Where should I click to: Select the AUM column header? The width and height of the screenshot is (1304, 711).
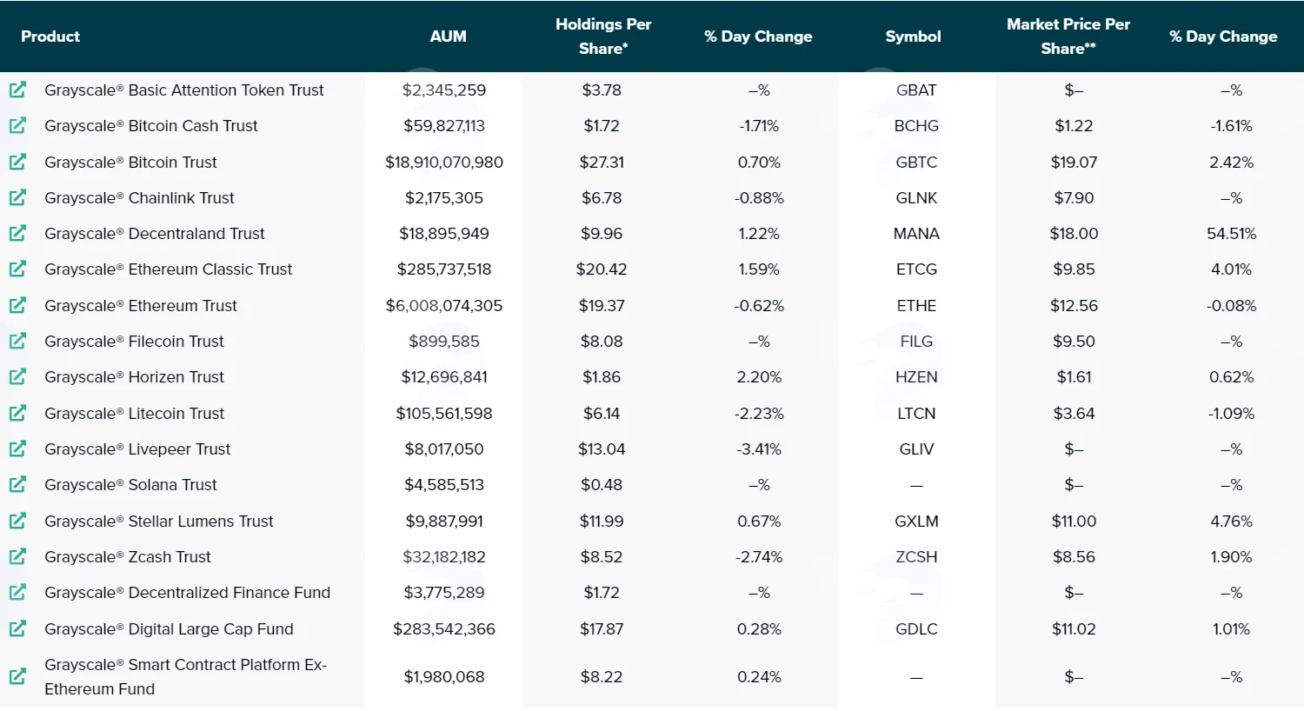pyautogui.click(x=448, y=37)
